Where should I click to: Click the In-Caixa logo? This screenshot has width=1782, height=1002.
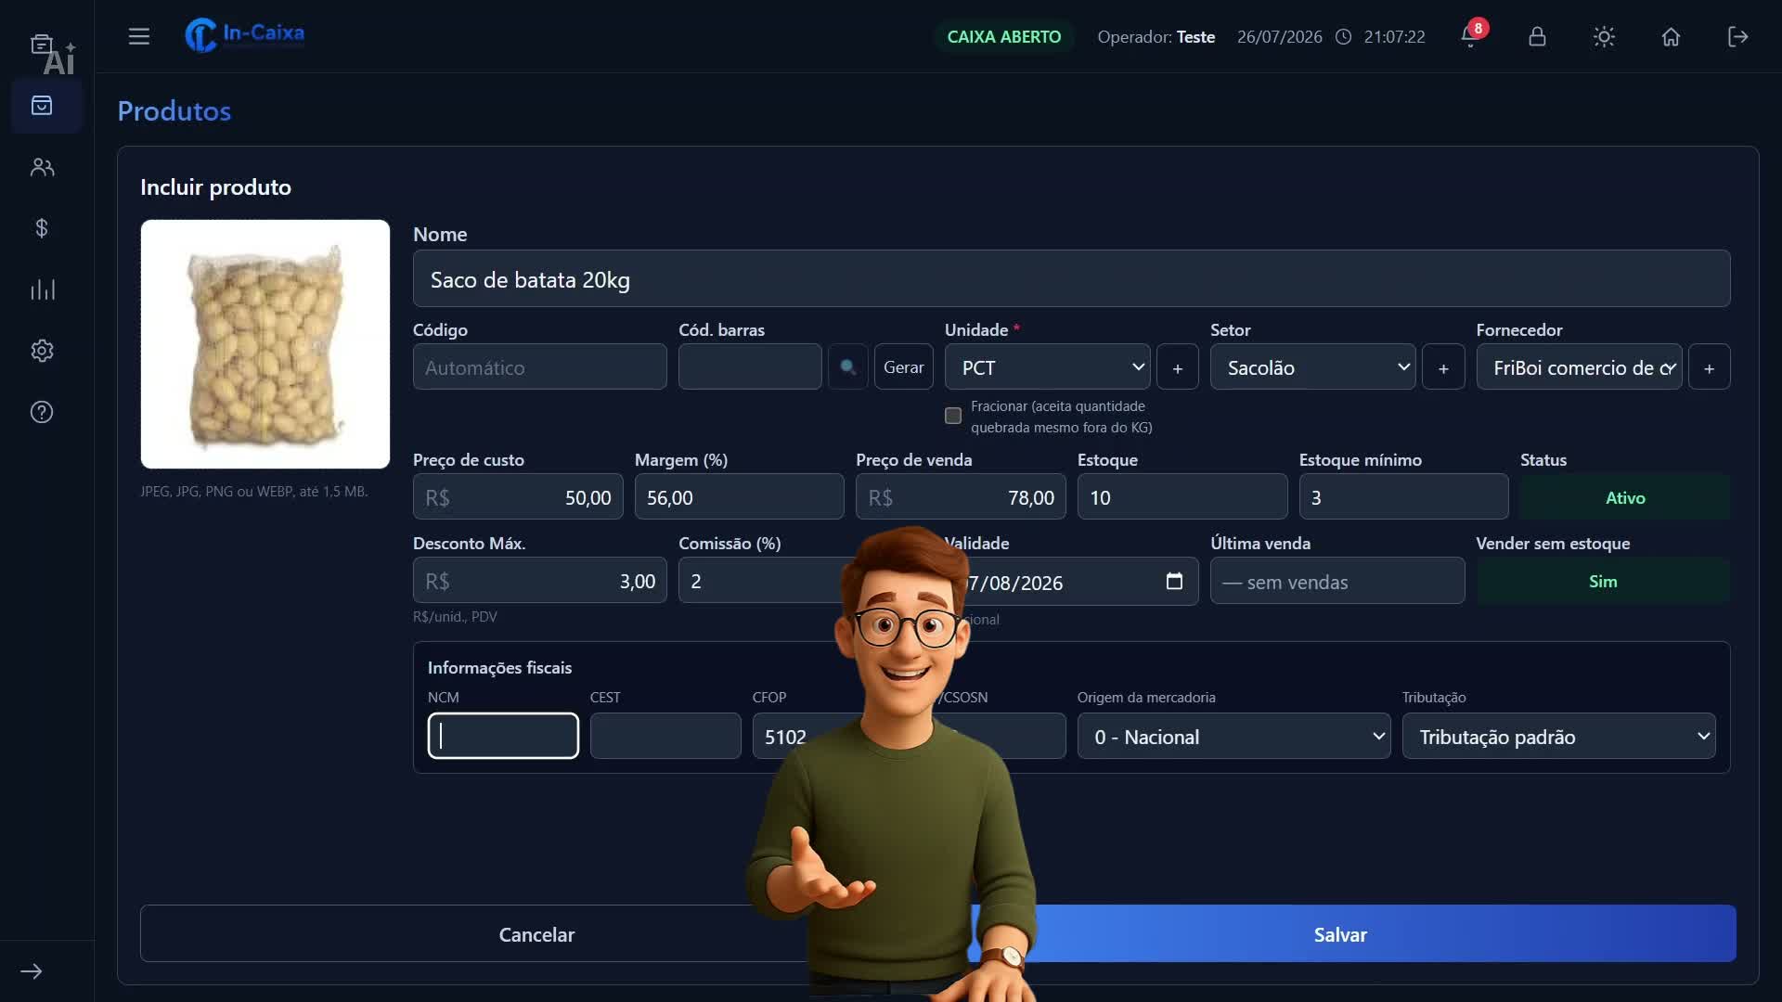(244, 35)
